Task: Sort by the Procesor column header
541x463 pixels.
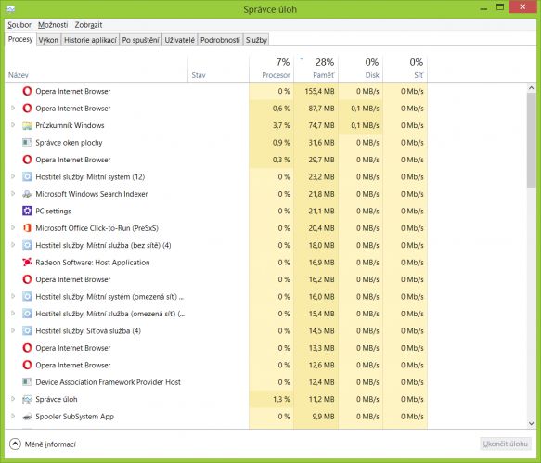Action: pos(271,69)
